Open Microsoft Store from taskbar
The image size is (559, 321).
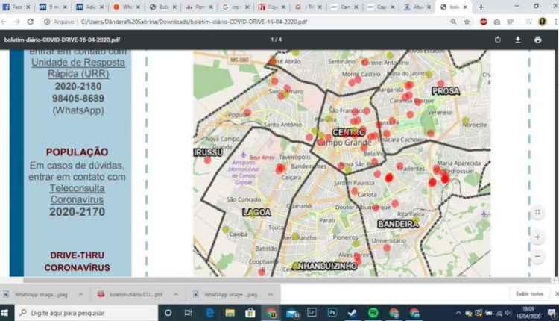[250, 313]
